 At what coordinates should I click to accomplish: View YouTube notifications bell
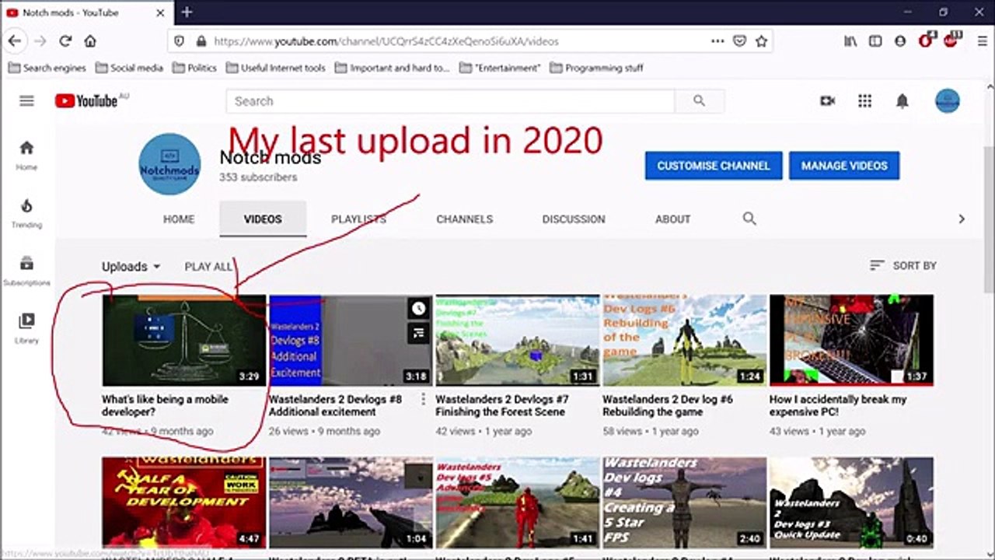[902, 101]
